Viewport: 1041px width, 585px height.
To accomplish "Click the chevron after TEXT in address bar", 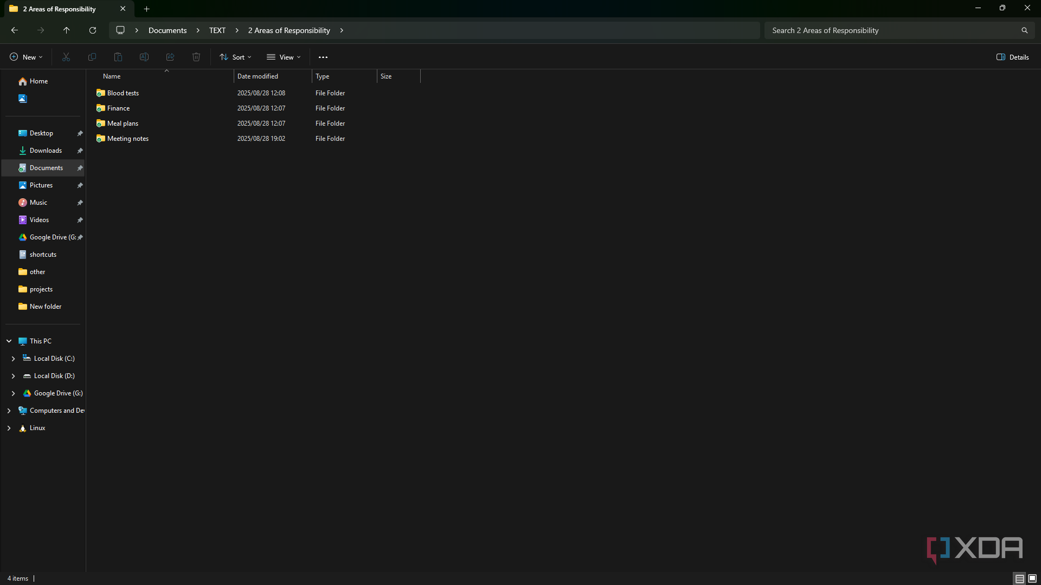I will tap(237, 30).
